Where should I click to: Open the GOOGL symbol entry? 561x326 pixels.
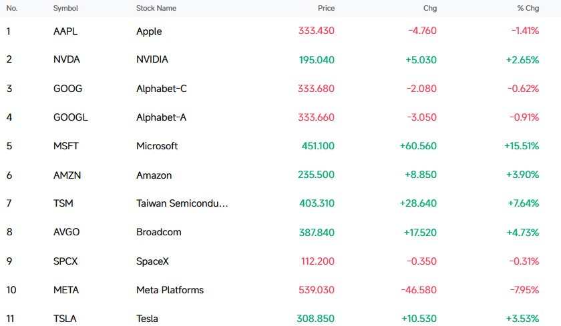[71, 117]
